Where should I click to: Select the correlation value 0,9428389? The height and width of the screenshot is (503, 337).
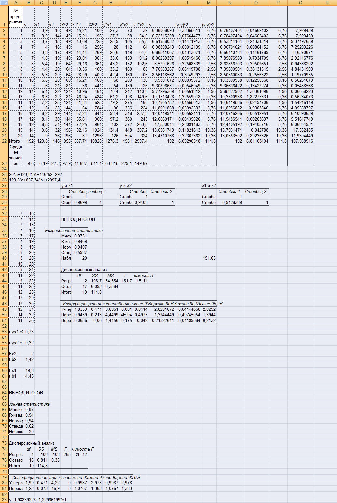pyautogui.click(x=230, y=202)
